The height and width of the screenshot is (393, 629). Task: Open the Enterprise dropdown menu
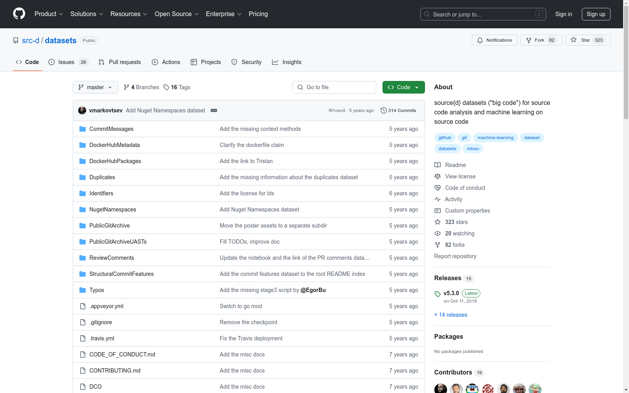(224, 14)
